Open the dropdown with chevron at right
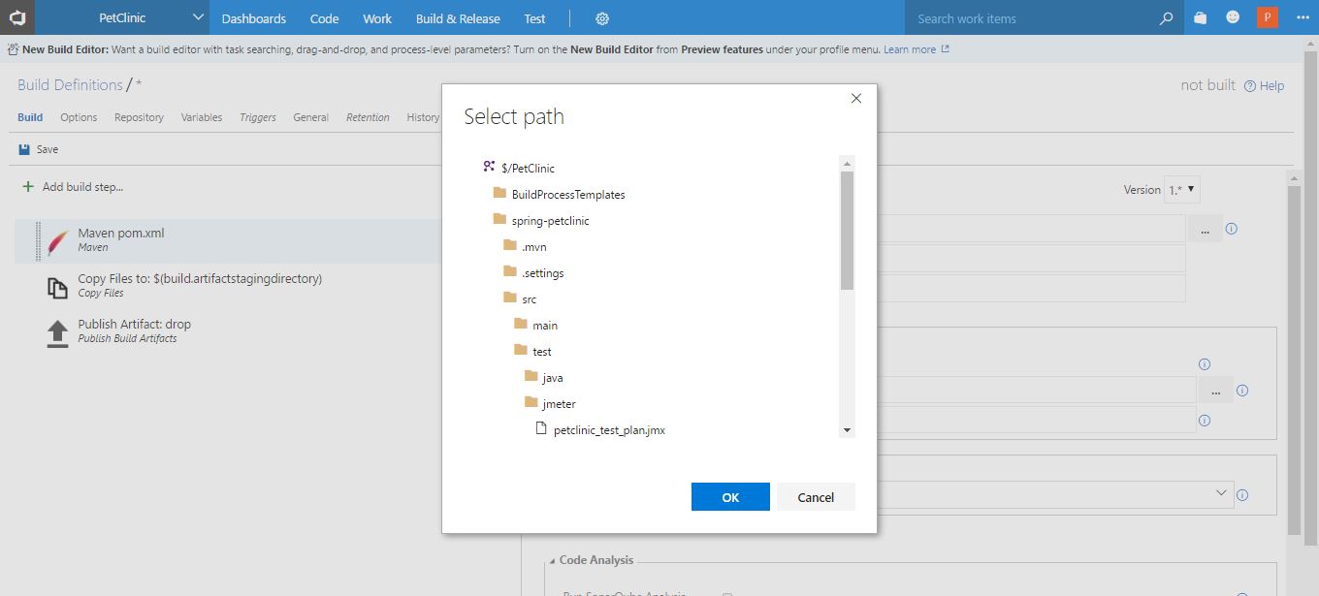Image resolution: width=1319 pixels, height=596 pixels. point(1221,493)
